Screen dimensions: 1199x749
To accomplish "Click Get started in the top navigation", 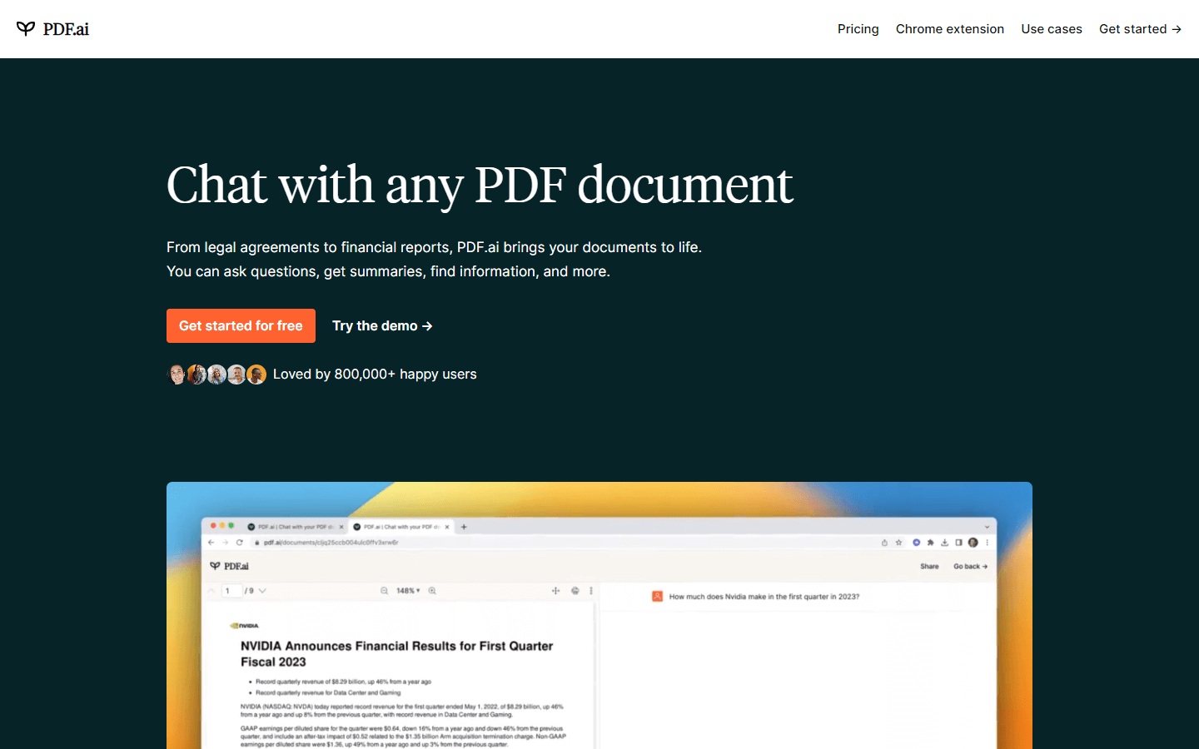I will coord(1140,29).
